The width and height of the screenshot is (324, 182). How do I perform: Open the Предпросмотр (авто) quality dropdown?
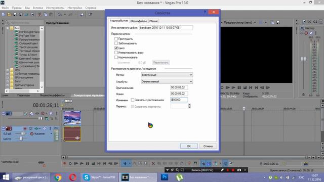point(255,22)
